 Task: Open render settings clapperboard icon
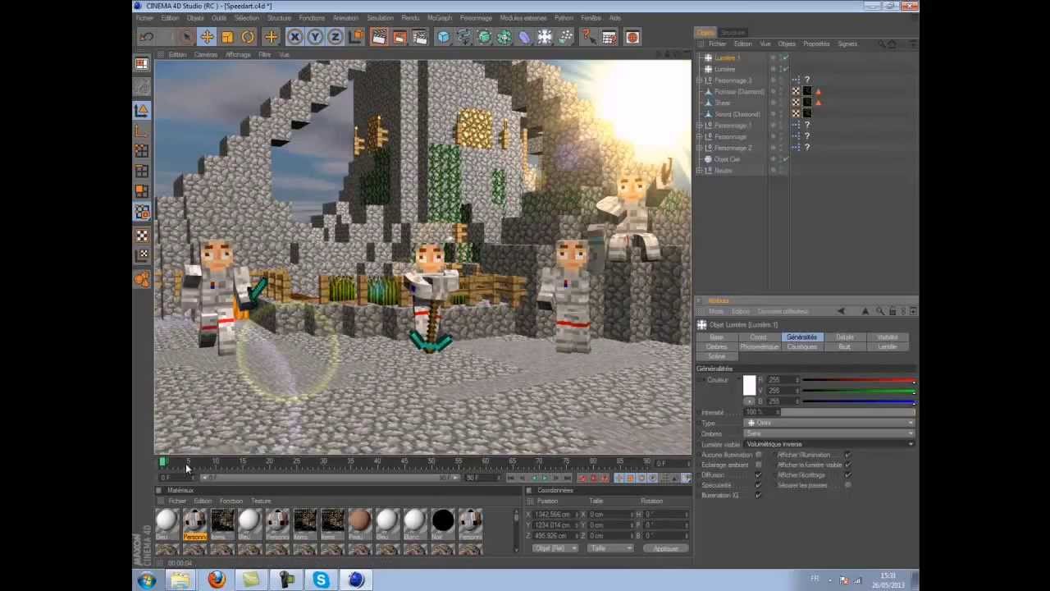pos(420,37)
